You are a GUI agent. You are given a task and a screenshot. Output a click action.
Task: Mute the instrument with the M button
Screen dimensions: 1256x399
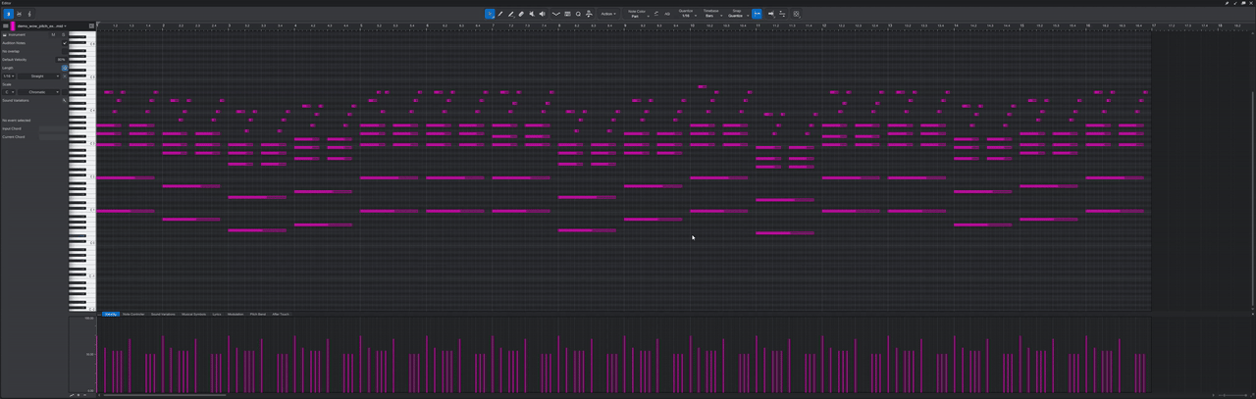click(x=54, y=34)
